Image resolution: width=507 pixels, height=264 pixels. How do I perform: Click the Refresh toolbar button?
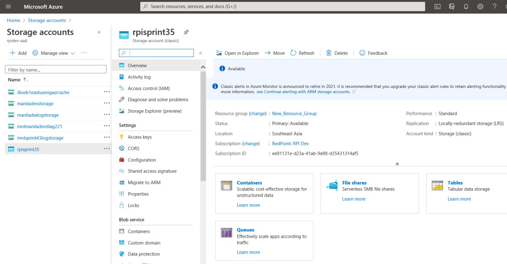302,53
